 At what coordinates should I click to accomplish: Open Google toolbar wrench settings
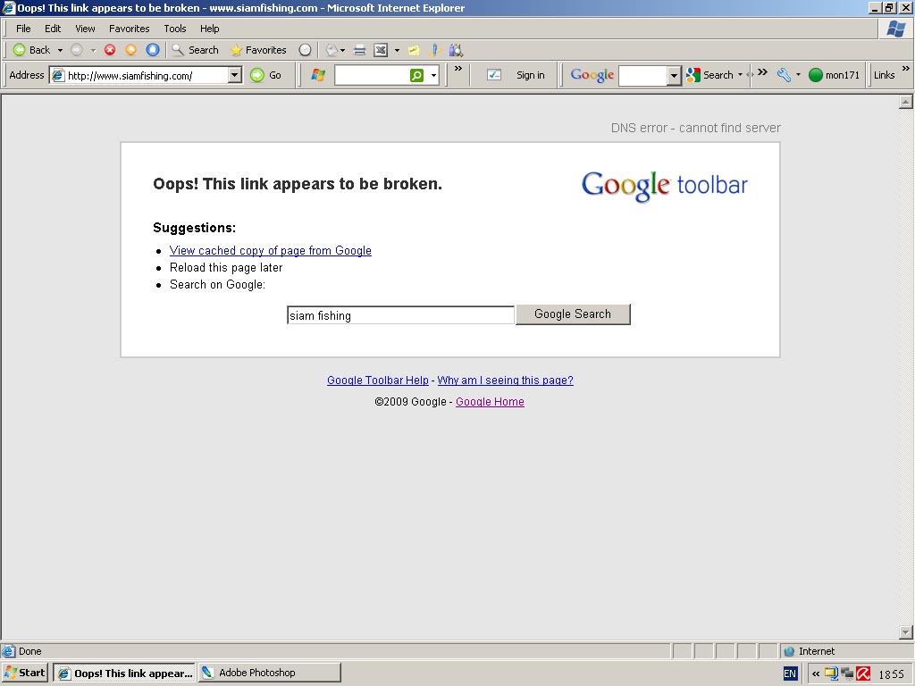coord(785,75)
